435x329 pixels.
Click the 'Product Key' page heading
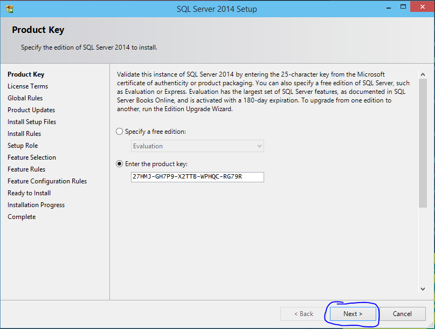(x=38, y=30)
